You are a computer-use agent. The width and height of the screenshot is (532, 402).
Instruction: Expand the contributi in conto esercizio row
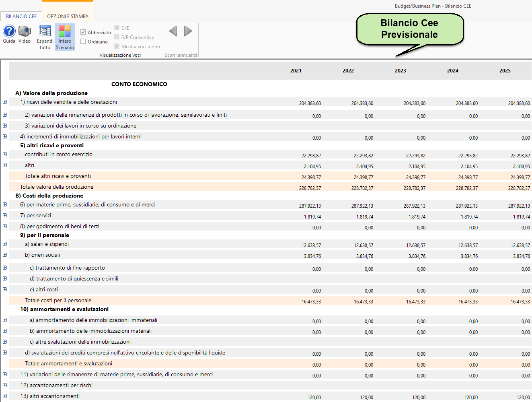[x=5, y=155]
